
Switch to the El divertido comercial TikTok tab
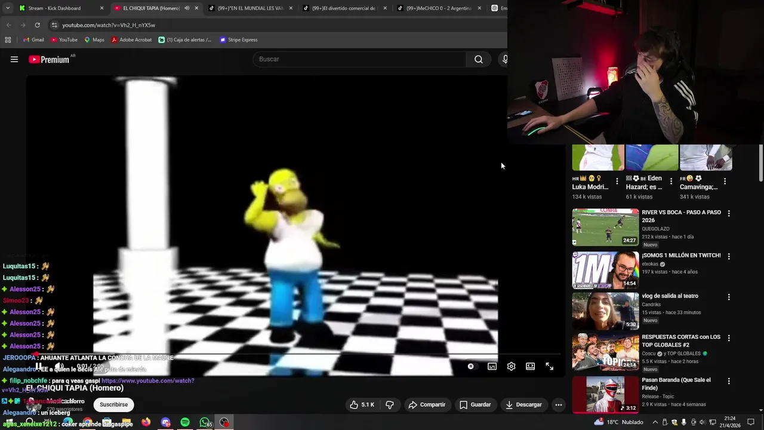(344, 8)
